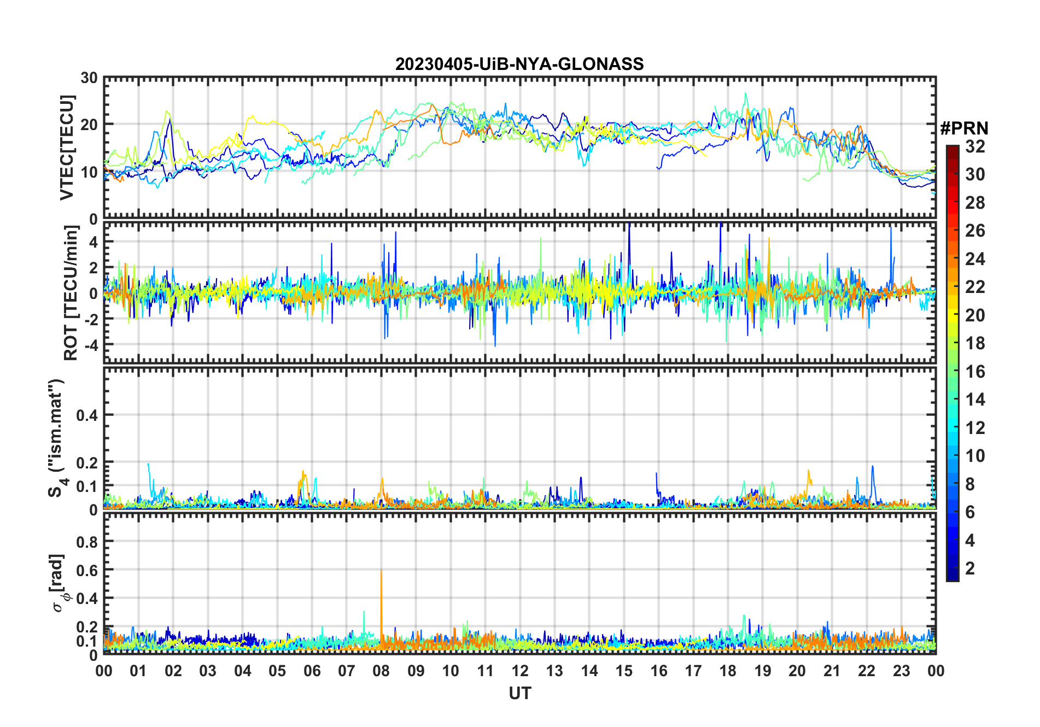Click x-axis tick label 16
Viewport: 1040px width, 727px height.
[659, 671]
